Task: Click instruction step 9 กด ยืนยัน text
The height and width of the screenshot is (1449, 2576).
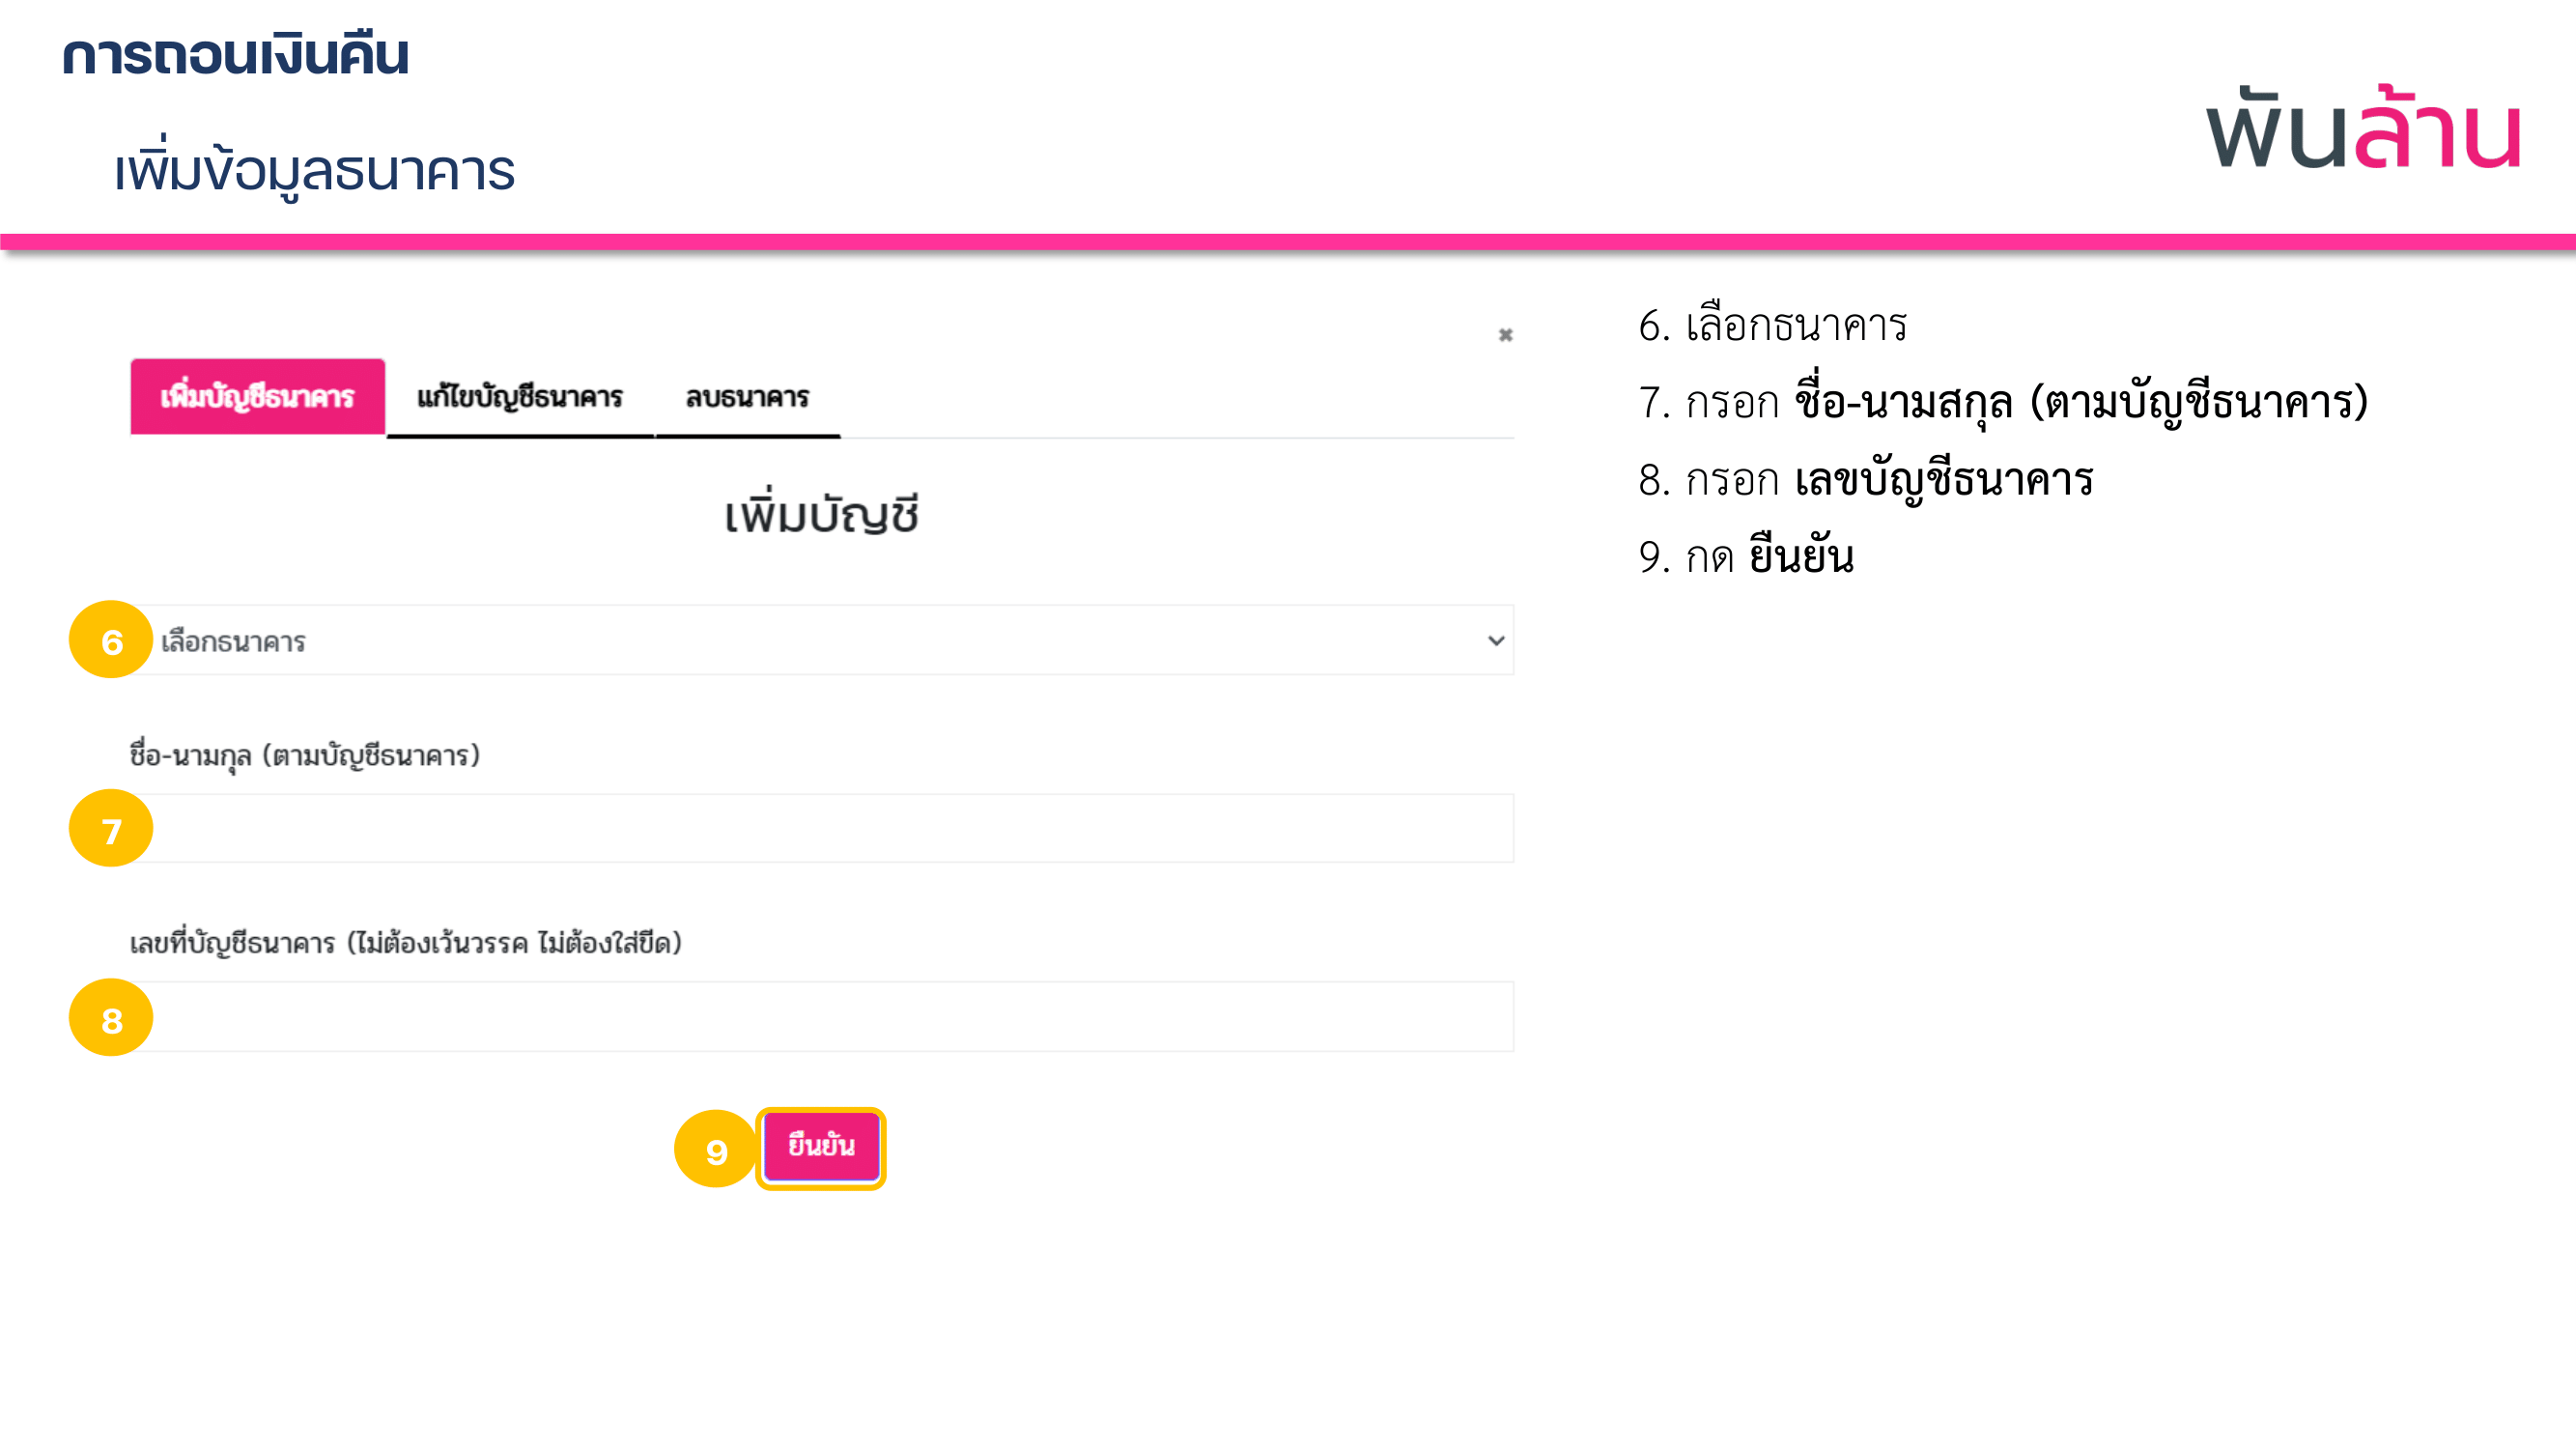Action: click(1746, 556)
